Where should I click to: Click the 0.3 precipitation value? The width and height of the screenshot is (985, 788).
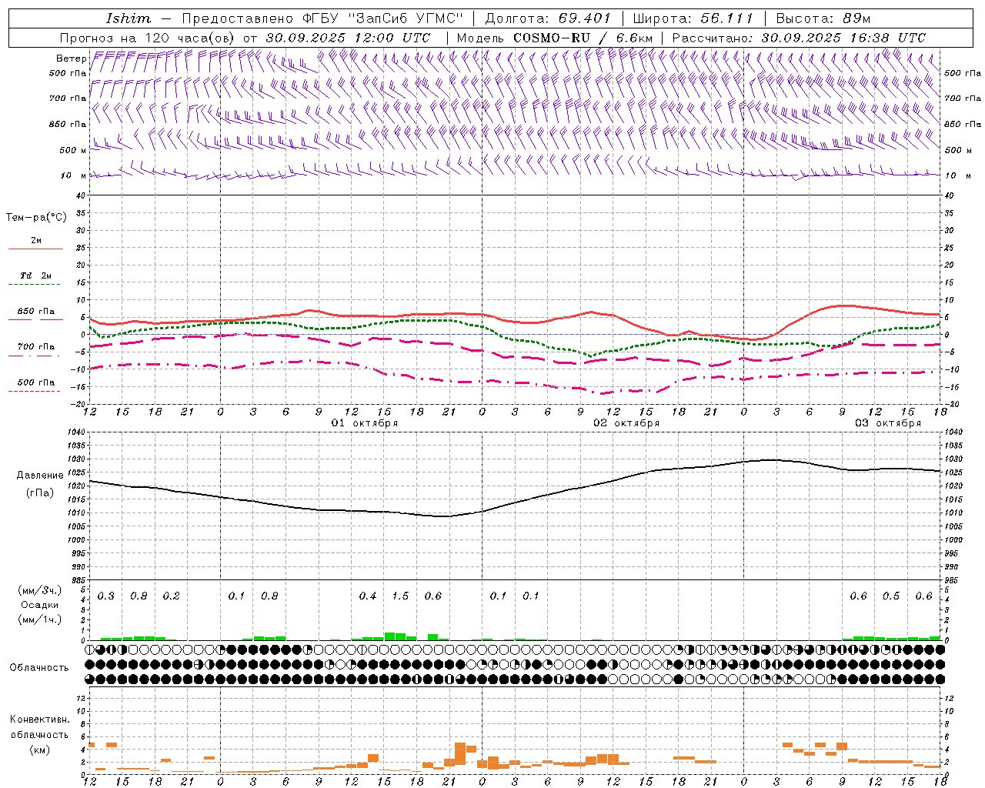(x=106, y=596)
